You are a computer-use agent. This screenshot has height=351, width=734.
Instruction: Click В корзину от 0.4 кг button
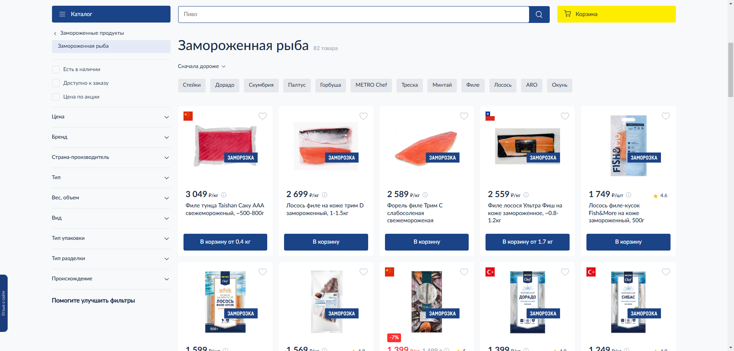pos(225,242)
